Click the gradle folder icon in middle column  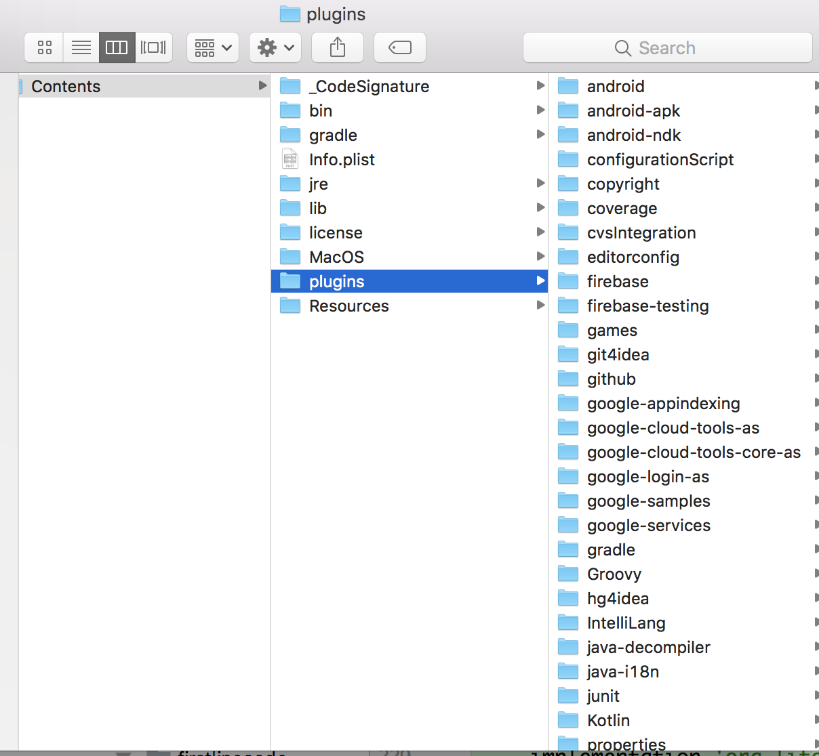pyautogui.click(x=290, y=135)
